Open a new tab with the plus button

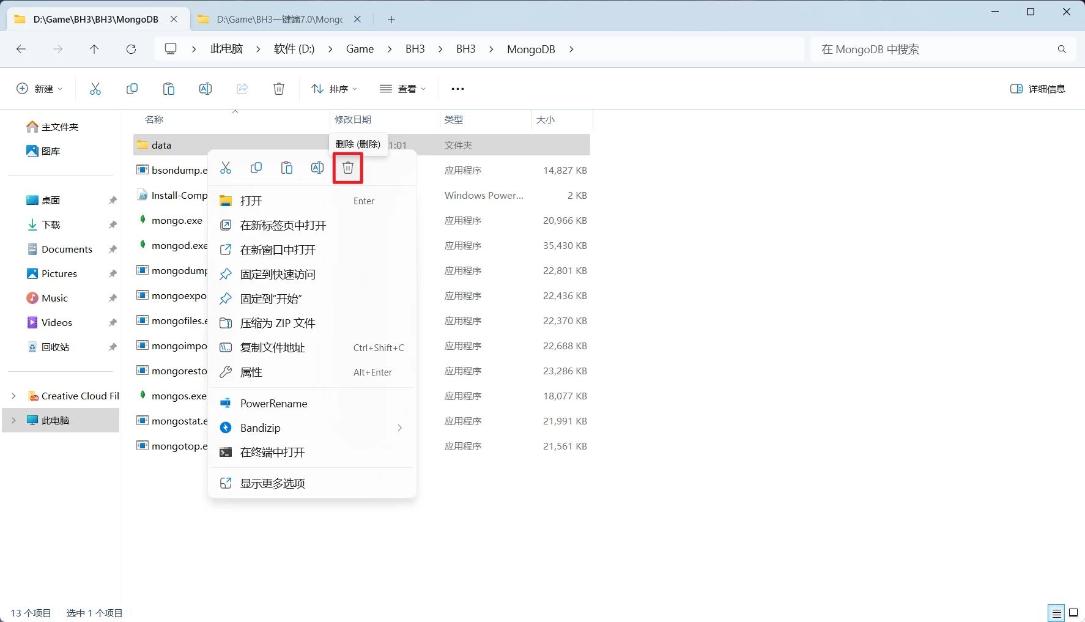click(x=391, y=19)
